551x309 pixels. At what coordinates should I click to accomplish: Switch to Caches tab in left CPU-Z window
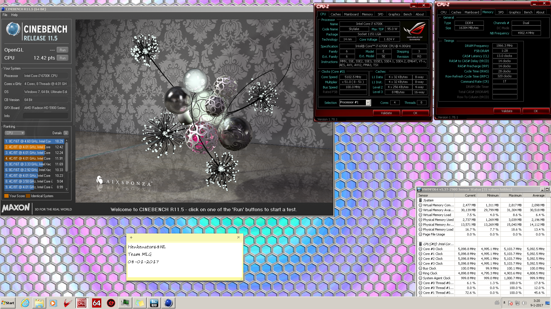point(335,14)
